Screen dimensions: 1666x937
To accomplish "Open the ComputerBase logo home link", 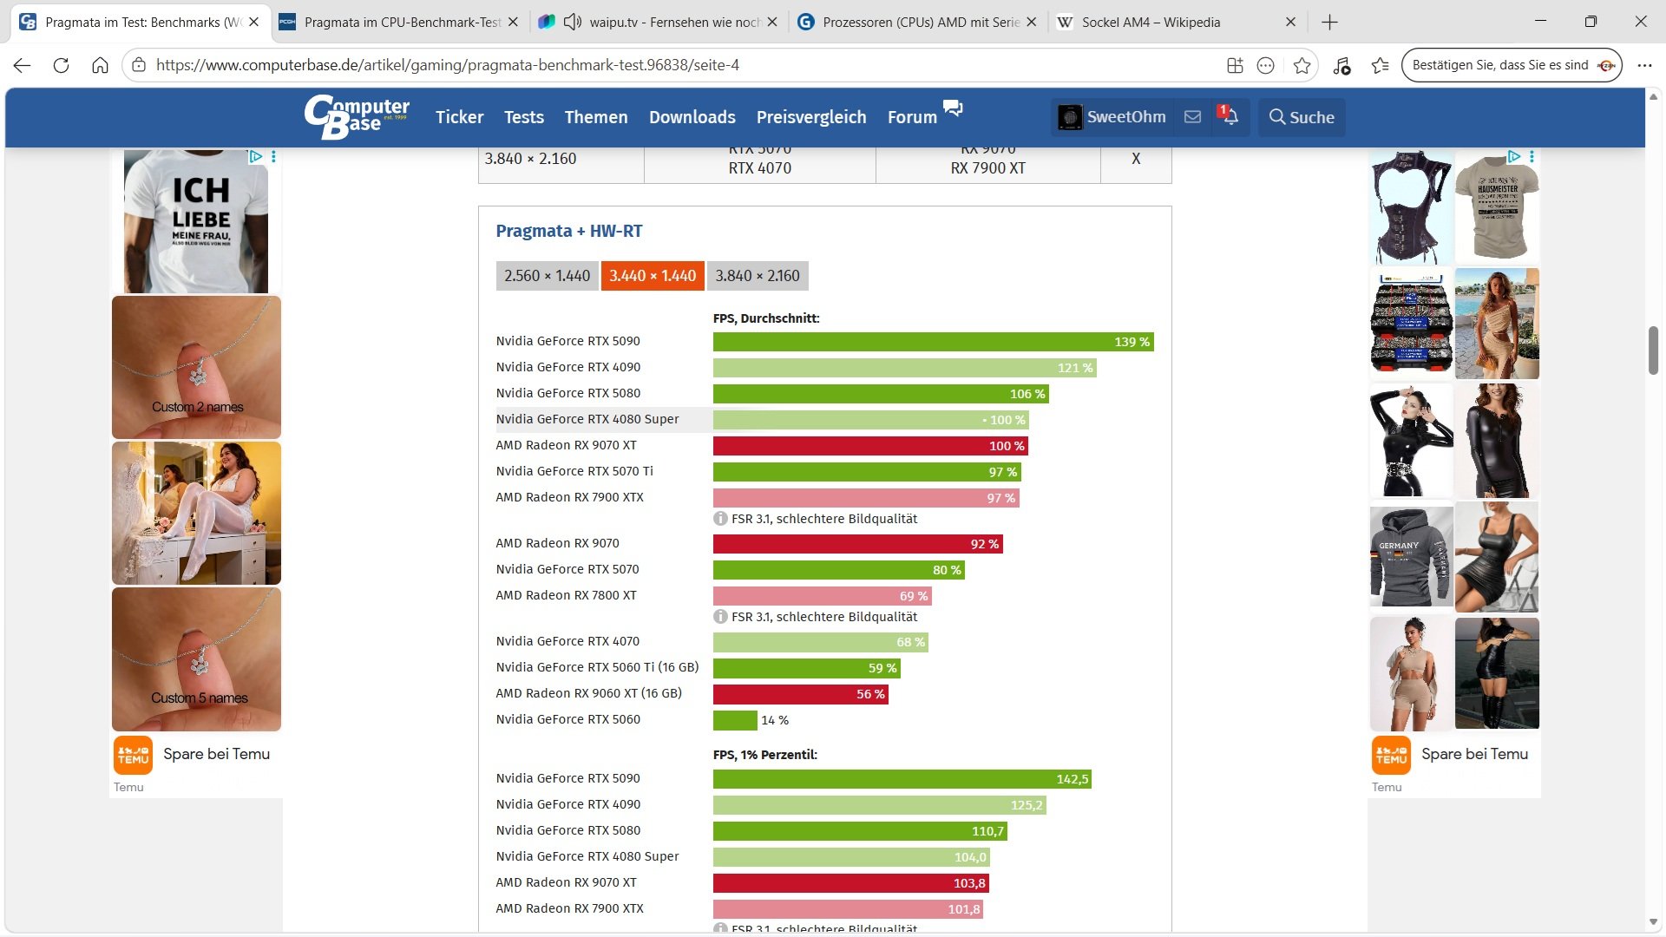I will [x=357, y=116].
